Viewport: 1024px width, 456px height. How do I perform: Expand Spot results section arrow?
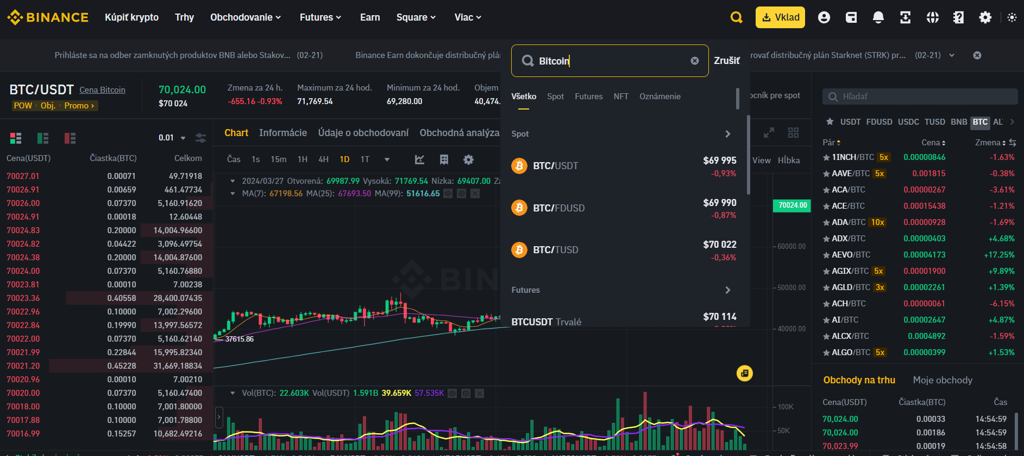[x=728, y=134]
